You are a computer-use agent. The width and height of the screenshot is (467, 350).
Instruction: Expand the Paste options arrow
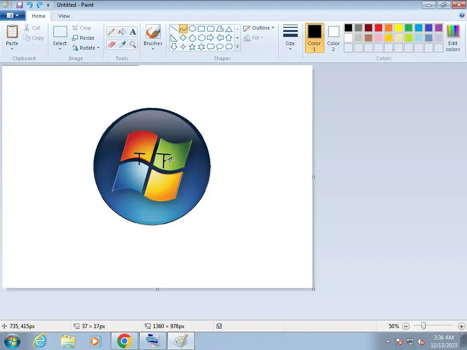pos(12,49)
